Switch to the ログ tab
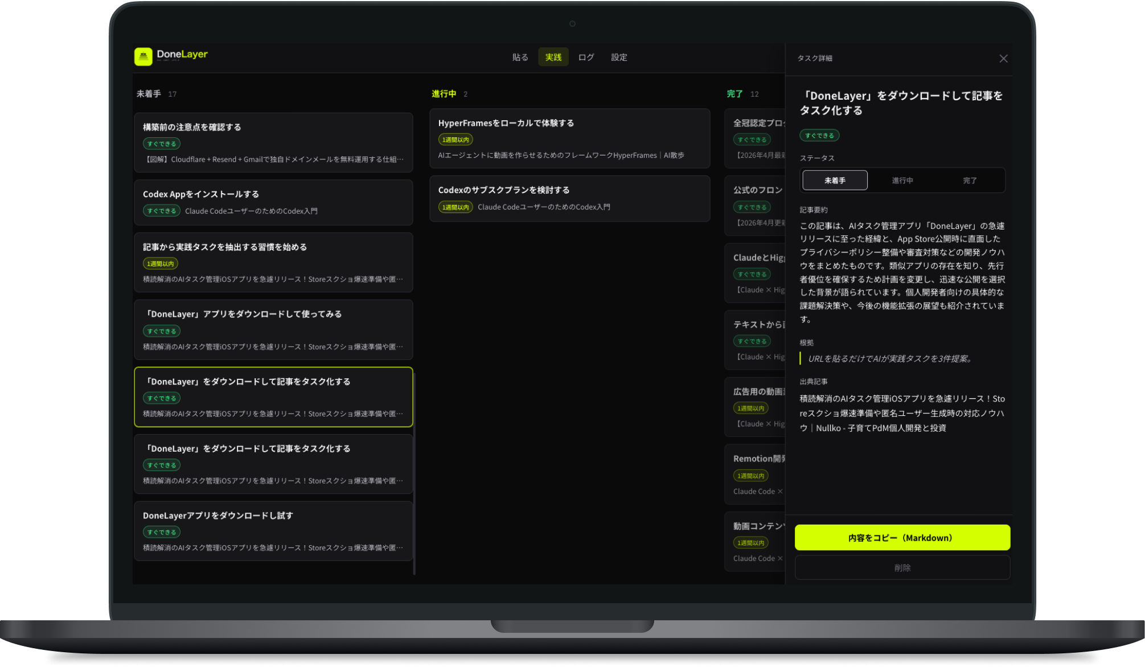This screenshot has height=667, width=1145. (586, 57)
